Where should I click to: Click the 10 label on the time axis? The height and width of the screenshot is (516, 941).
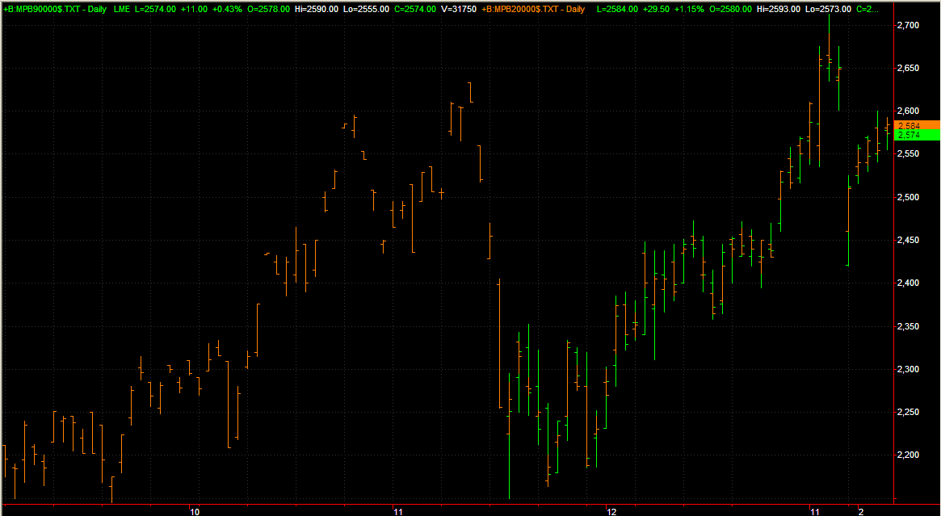[x=194, y=512]
